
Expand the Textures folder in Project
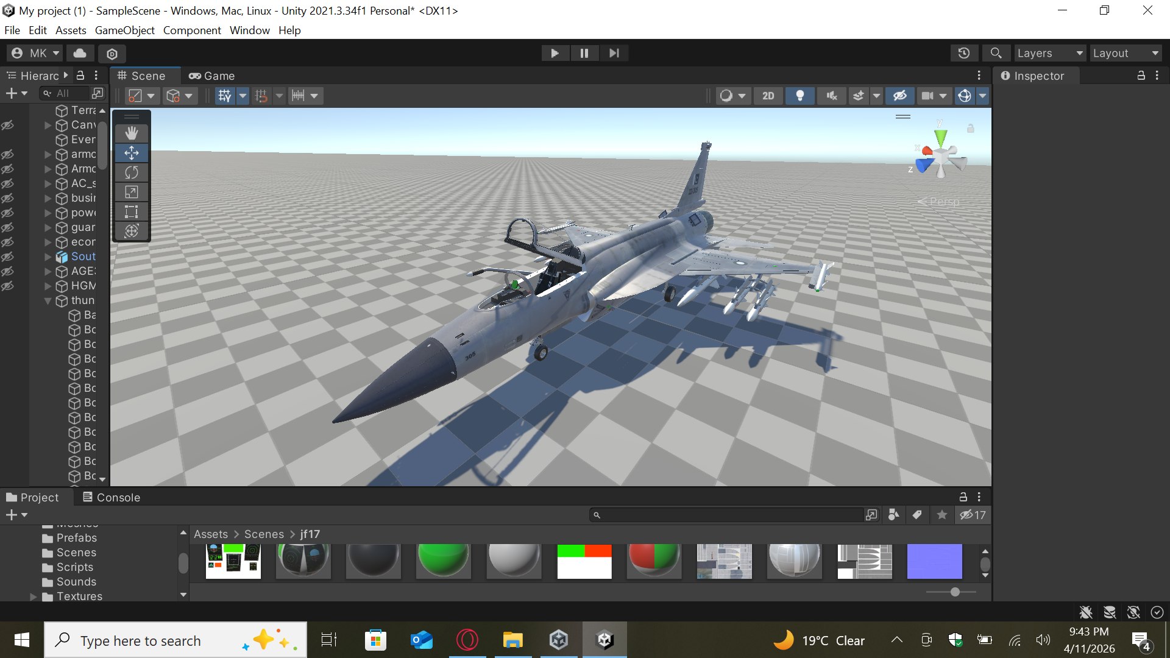click(x=34, y=596)
